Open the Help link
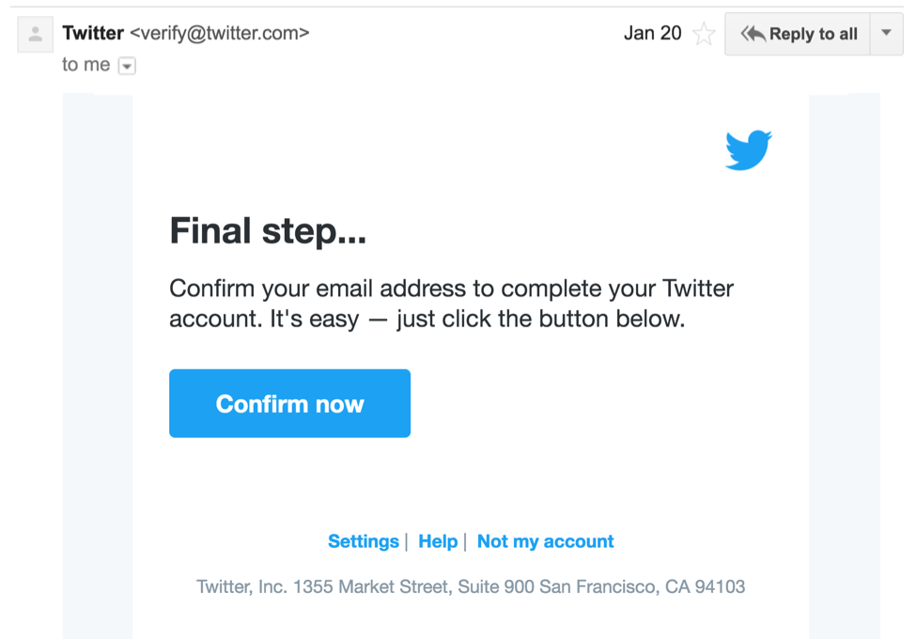Viewport: 916px width, 639px height. (x=438, y=541)
